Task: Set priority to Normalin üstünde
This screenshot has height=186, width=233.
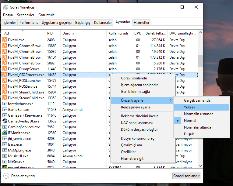Action: pyautogui.click(x=202, y=114)
